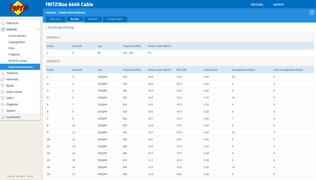The height and width of the screenshot is (180, 316).
Task: Switch to the Übersicht tab
Action: point(55,19)
